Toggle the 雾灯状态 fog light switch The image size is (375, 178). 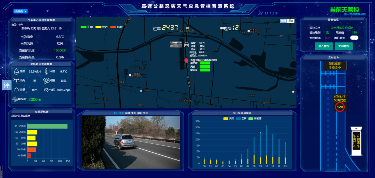[354, 38]
